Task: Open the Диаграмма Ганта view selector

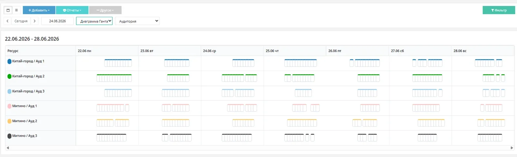Action: (94, 21)
